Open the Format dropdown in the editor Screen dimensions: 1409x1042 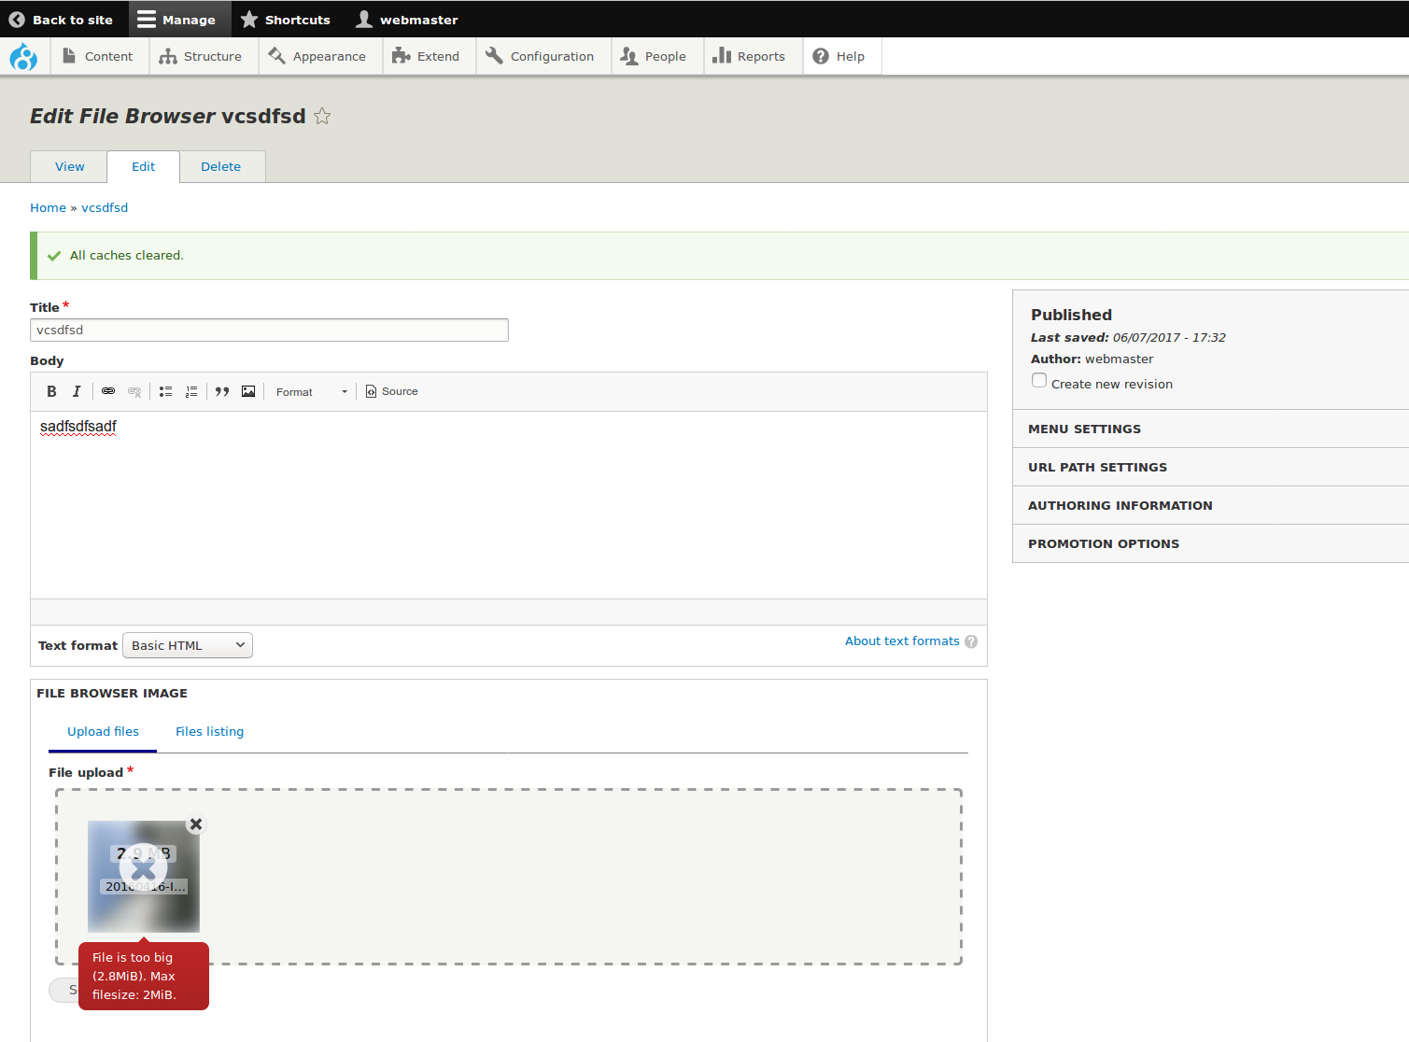[309, 391]
